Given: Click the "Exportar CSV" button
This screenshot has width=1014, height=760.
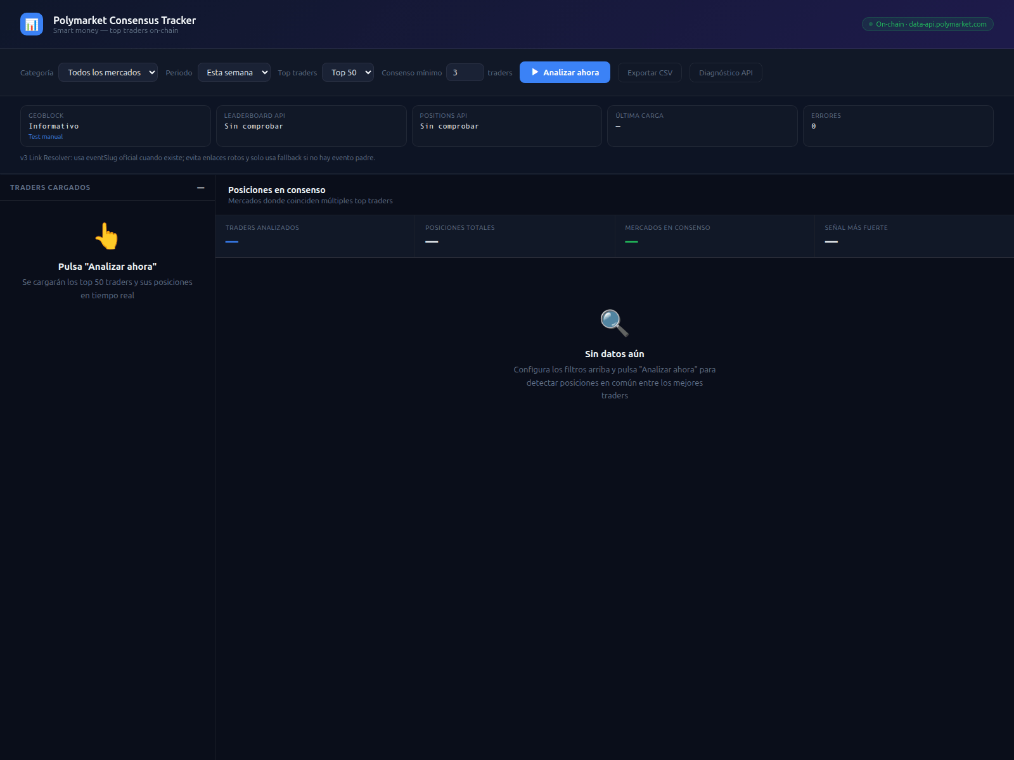Looking at the screenshot, I should pyautogui.click(x=650, y=73).
